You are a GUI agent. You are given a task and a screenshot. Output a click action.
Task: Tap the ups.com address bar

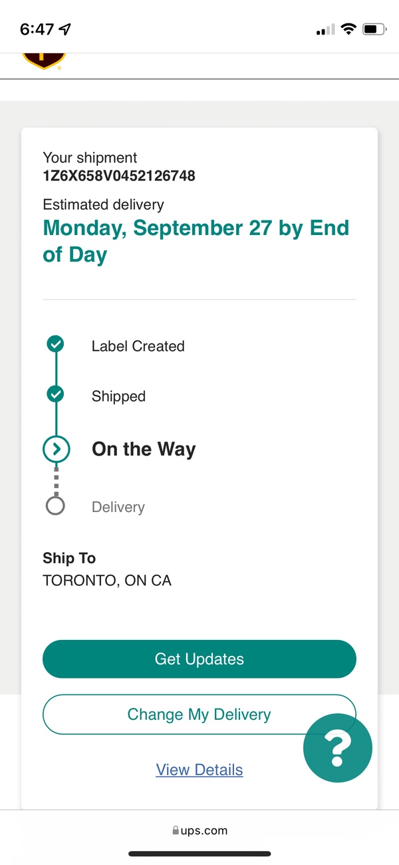(199, 831)
